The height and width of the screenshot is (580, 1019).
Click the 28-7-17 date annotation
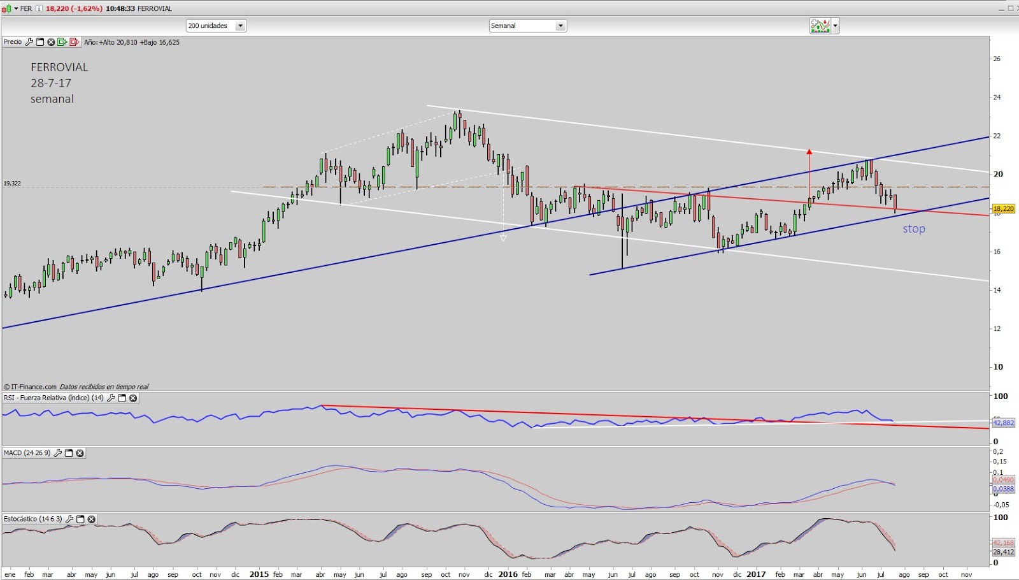(51, 83)
